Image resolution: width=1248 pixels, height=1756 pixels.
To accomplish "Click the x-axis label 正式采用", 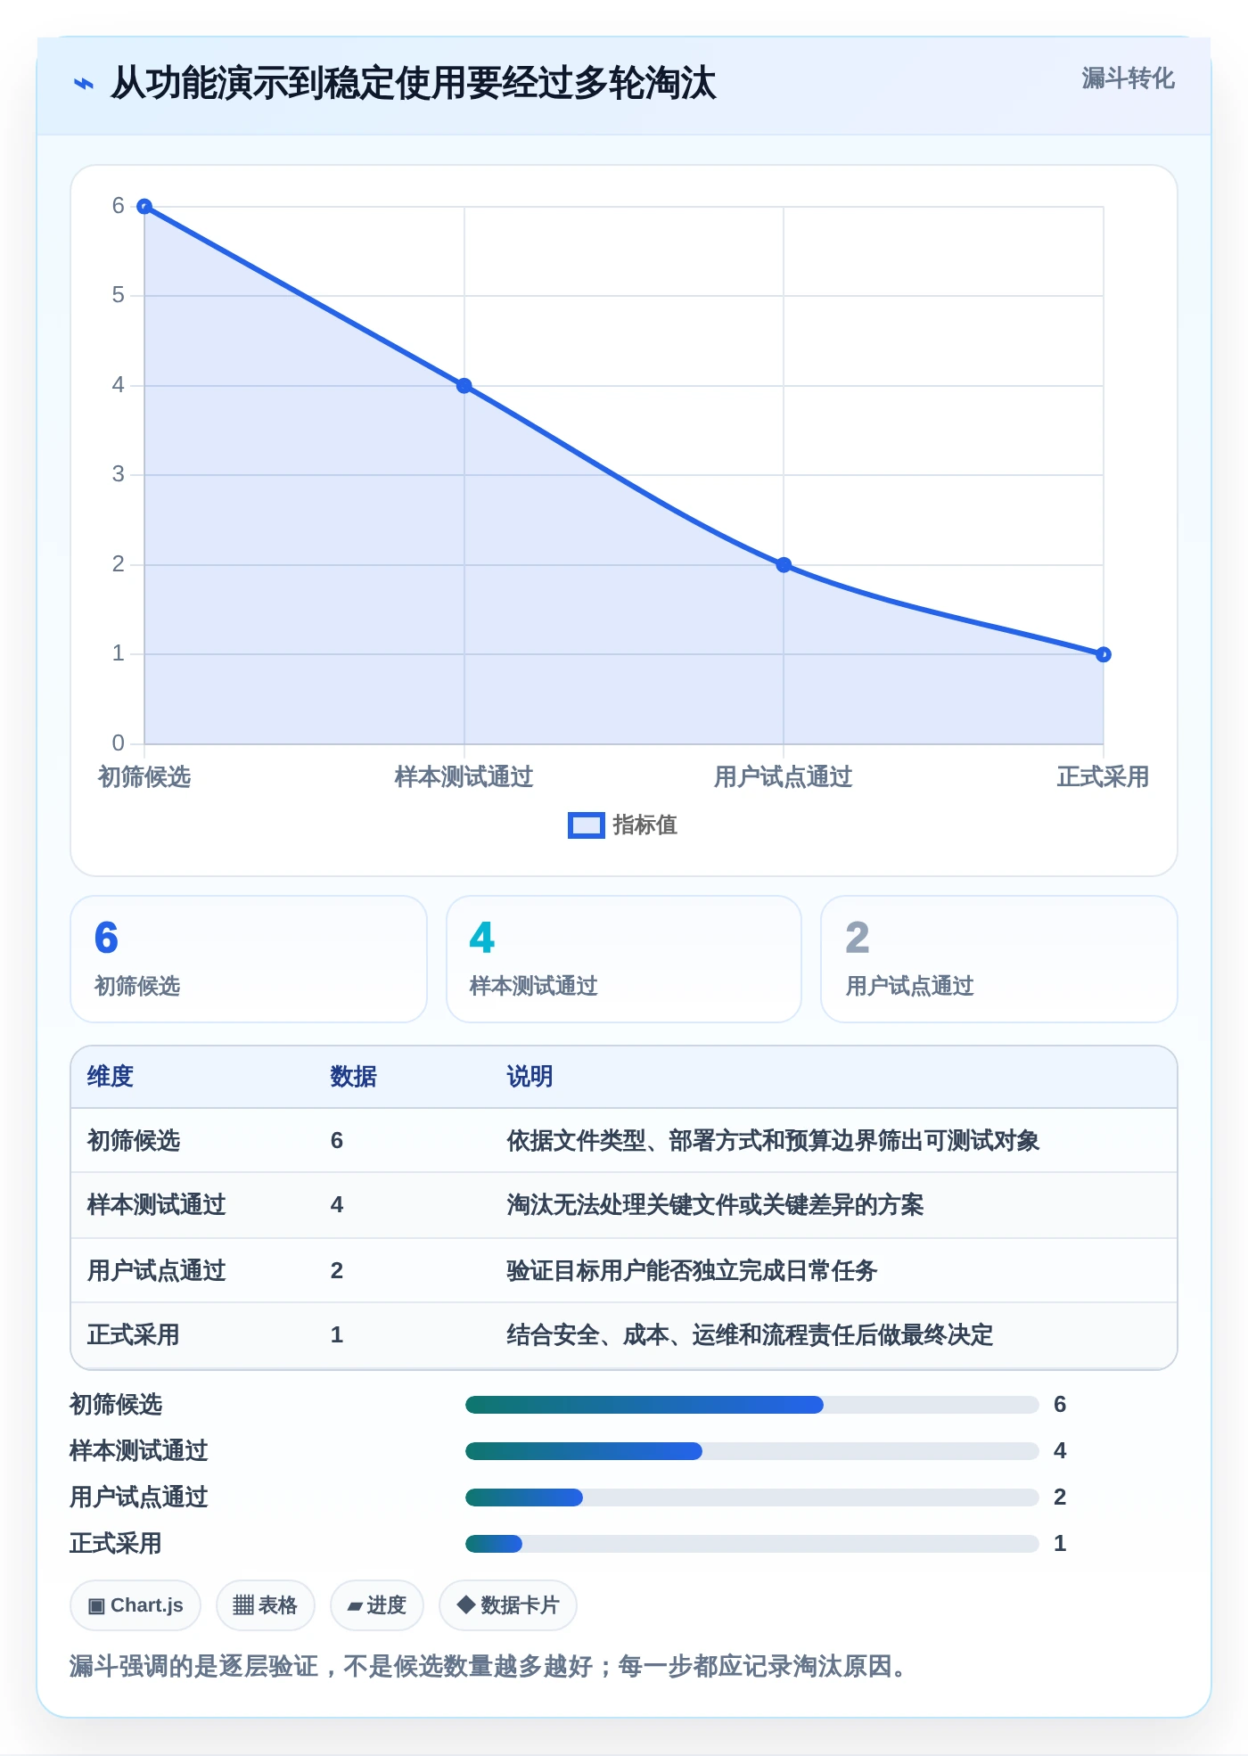I will (x=1103, y=777).
